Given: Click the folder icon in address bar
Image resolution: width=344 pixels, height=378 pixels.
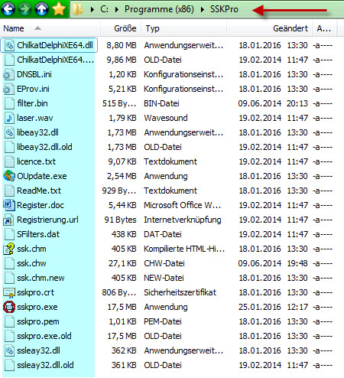Looking at the screenshot, I should (77, 9).
